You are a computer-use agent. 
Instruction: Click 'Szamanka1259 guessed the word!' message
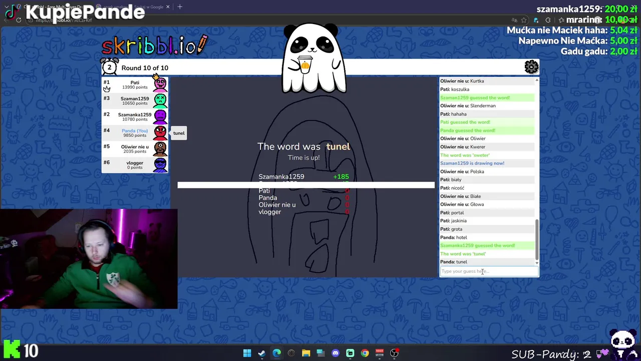point(487,245)
